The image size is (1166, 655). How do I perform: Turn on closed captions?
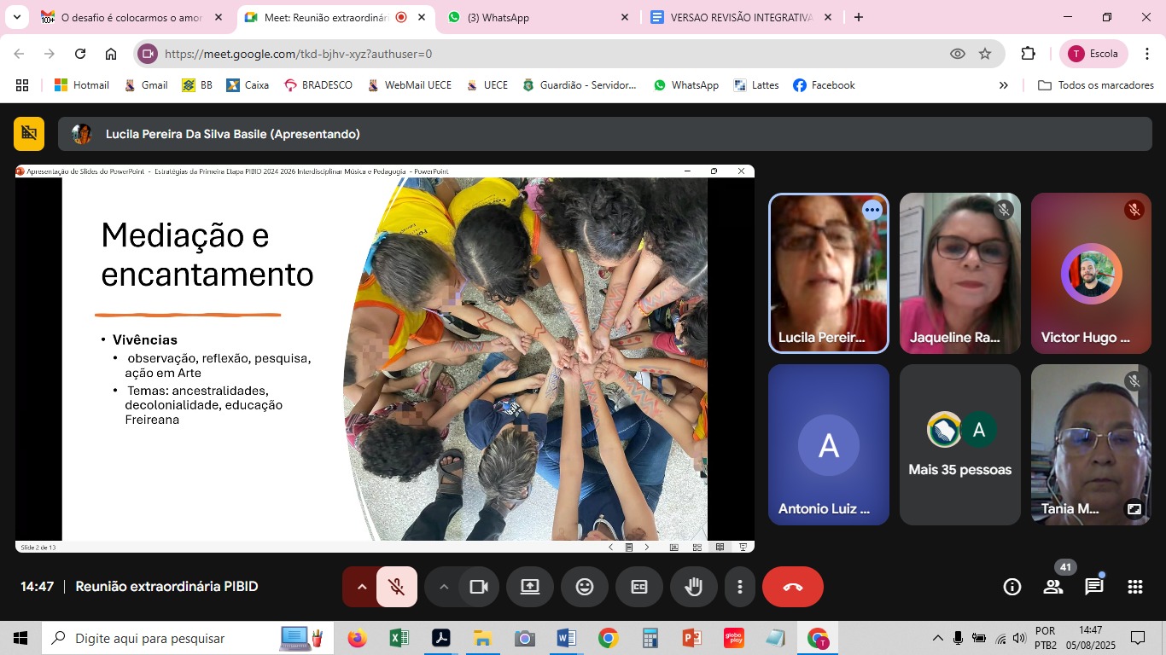(x=638, y=587)
